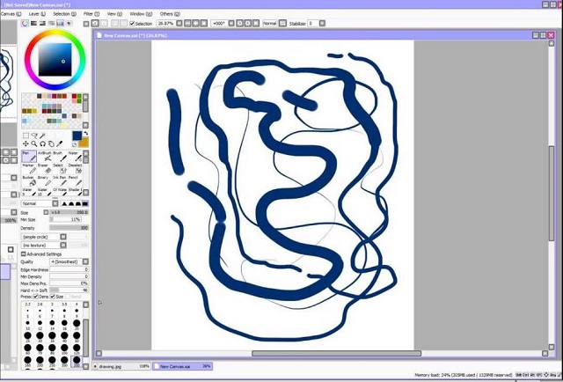Click the magnifier zoom tool icon
This screenshot has height=382, width=563.
pos(34,143)
